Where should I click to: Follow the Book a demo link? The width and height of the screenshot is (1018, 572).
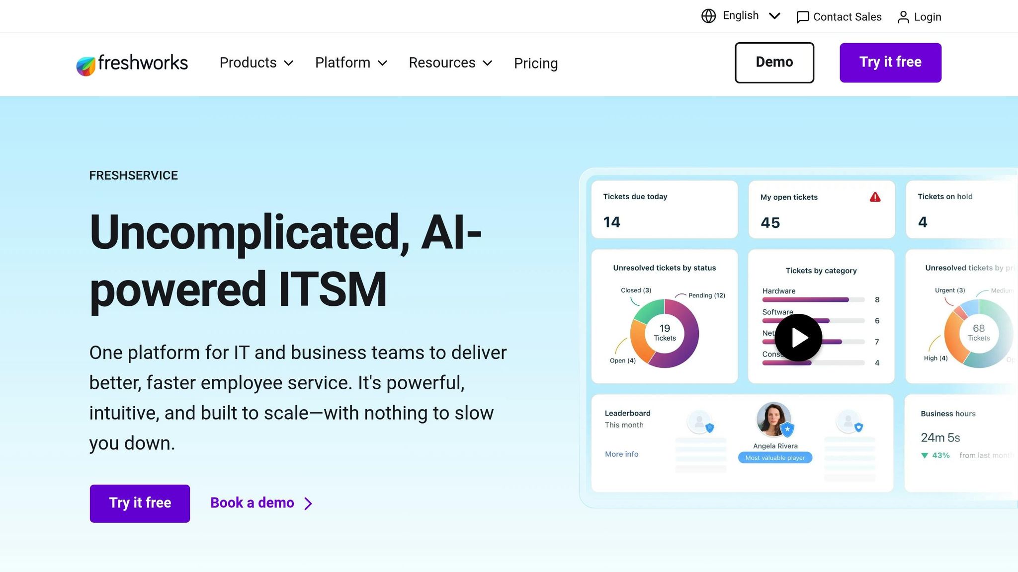tap(252, 503)
